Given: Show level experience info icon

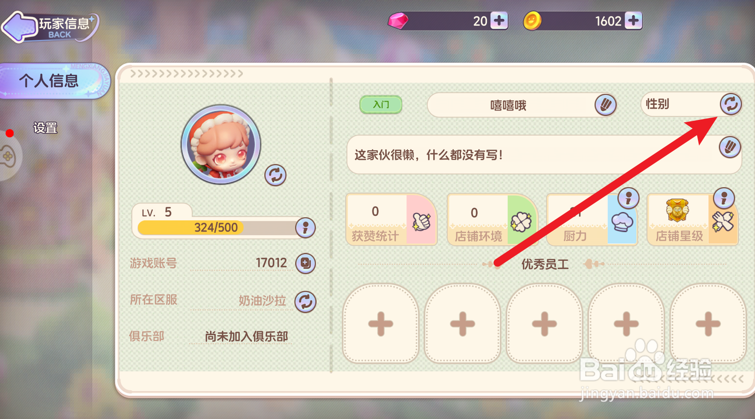Looking at the screenshot, I should [306, 228].
